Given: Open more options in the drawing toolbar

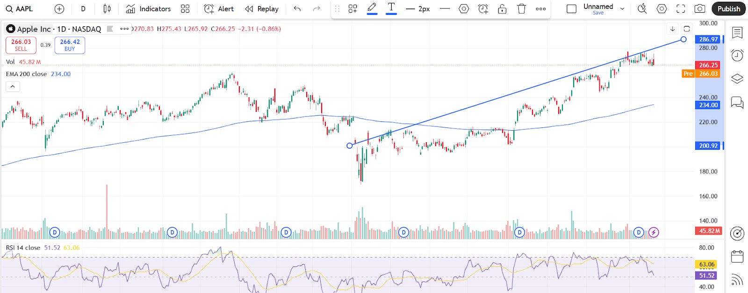Looking at the screenshot, I should click(x=541, y=9).
